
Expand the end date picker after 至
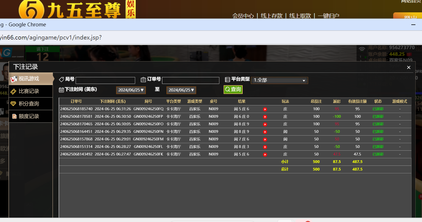coord(181,90)
